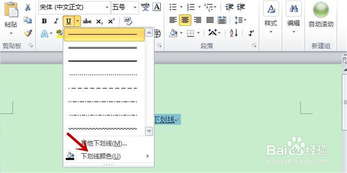Viewport: 347px width, 173px height.
Task: Click the Cut scissors icon
Action: pyautogui.click(x=28, y=7)
